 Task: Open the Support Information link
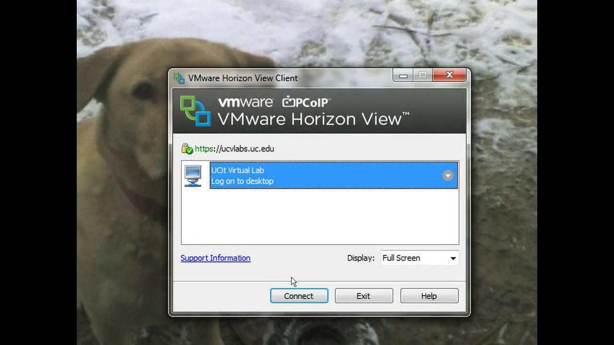point(215,258)
